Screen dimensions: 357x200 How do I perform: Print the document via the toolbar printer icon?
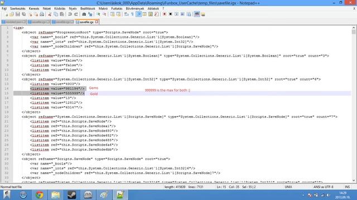[42, 14]
